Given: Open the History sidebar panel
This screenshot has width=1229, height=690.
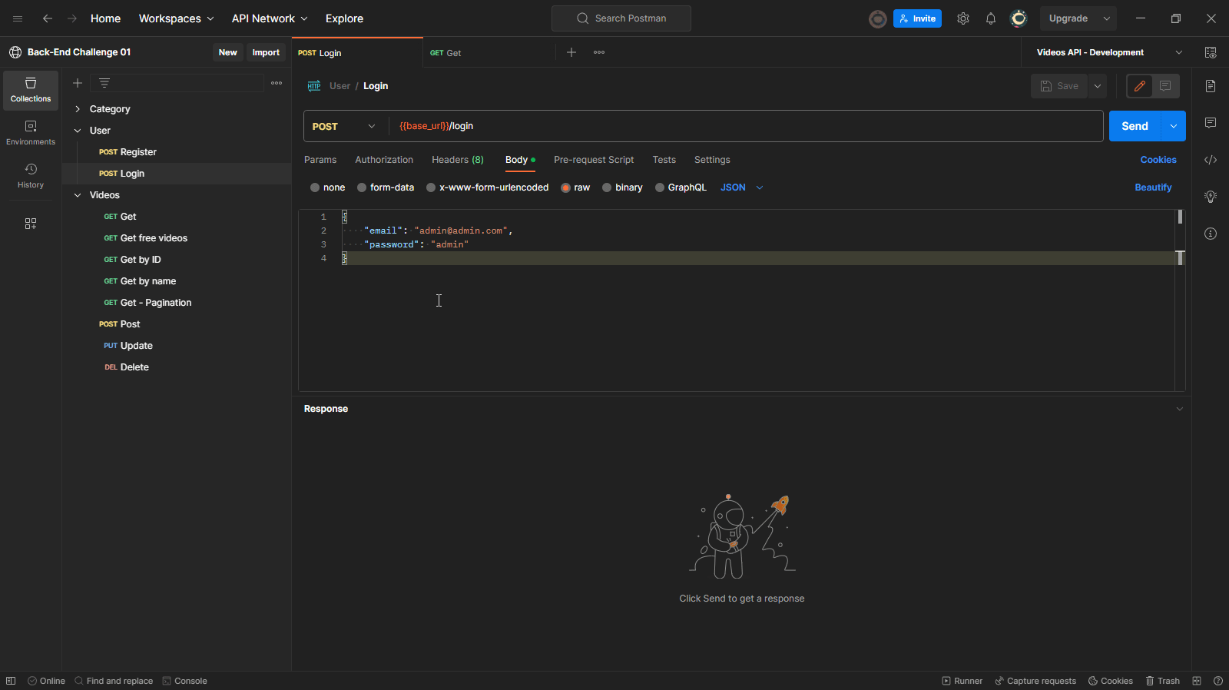Looking at the screenshot, I should click(x=31, y=176).
